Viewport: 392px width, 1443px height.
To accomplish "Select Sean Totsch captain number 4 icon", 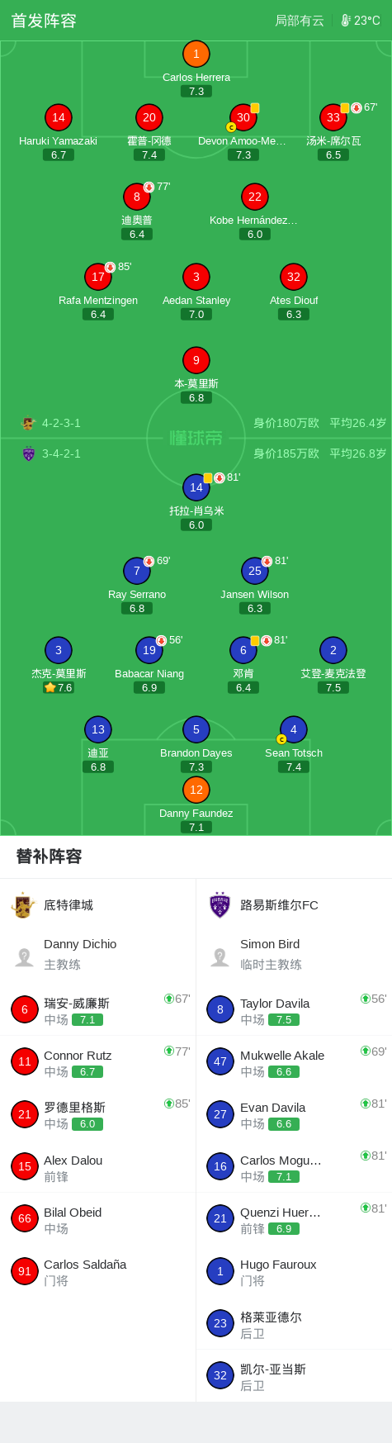I will 294,729.
